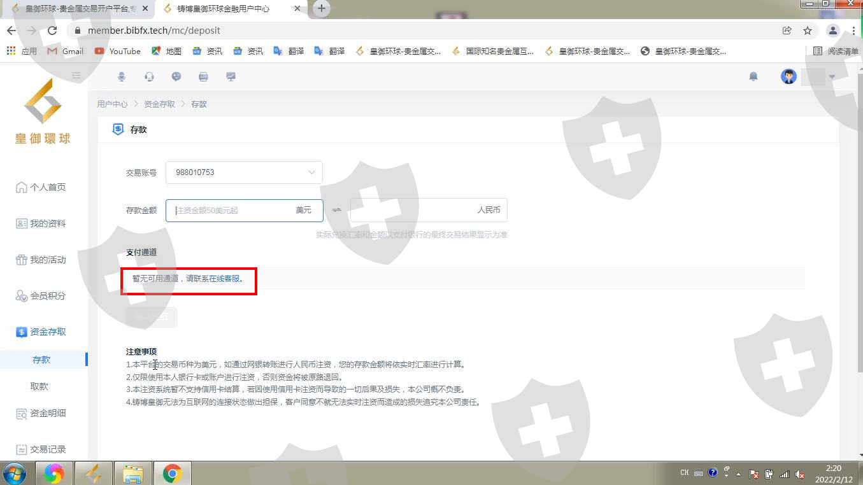
Task: Open the 阅读清单 reading list
Action: pos(836,51)
